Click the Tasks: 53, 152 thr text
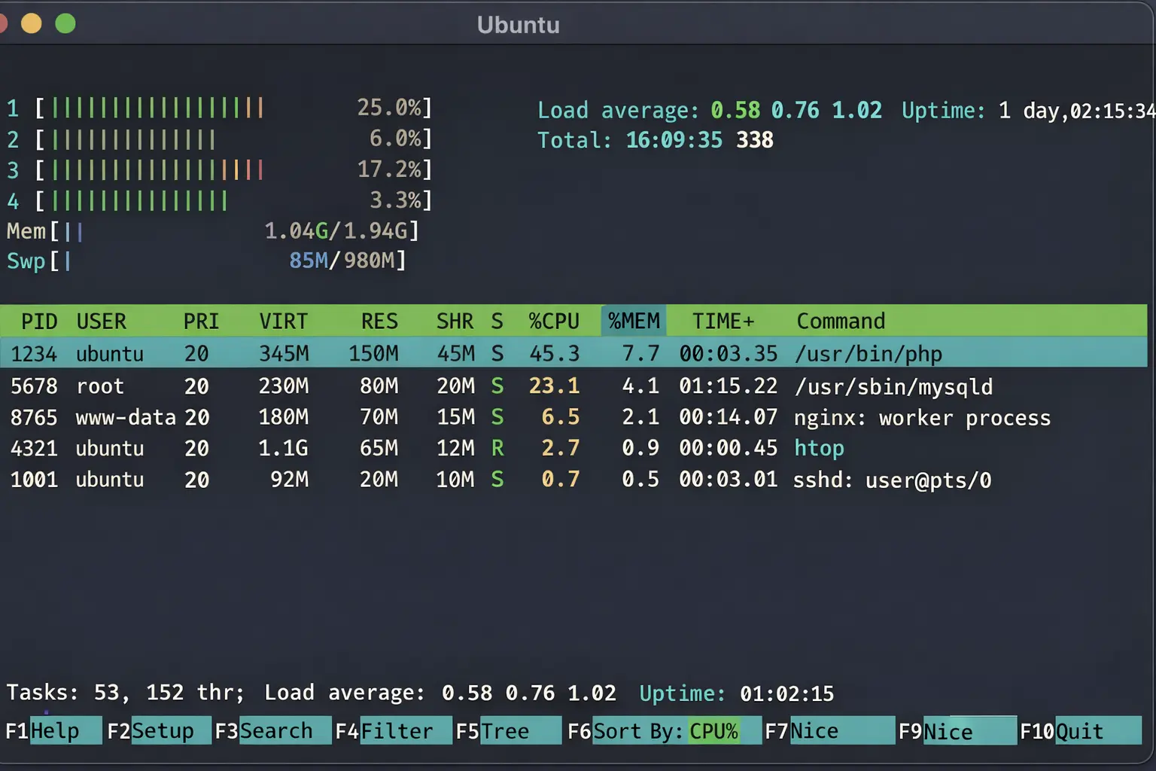 (x=125, y=693)
